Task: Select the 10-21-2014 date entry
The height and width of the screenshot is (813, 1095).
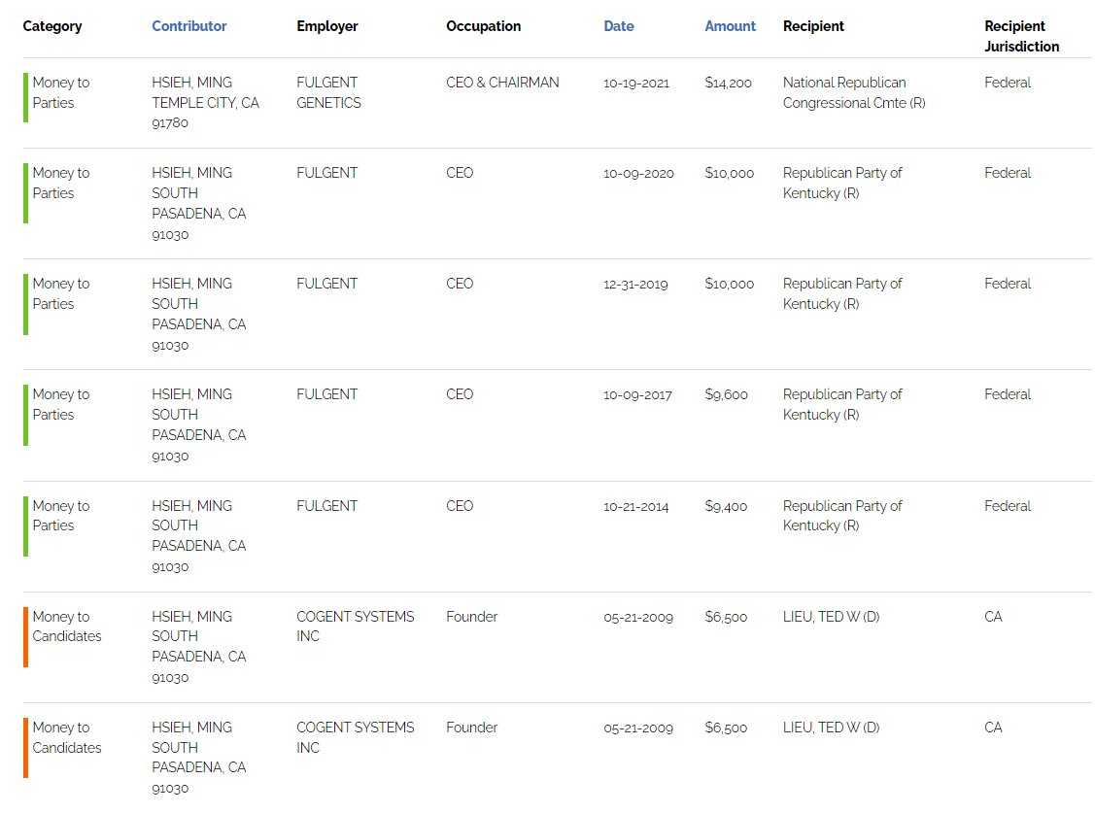Action: coord(636,506)
